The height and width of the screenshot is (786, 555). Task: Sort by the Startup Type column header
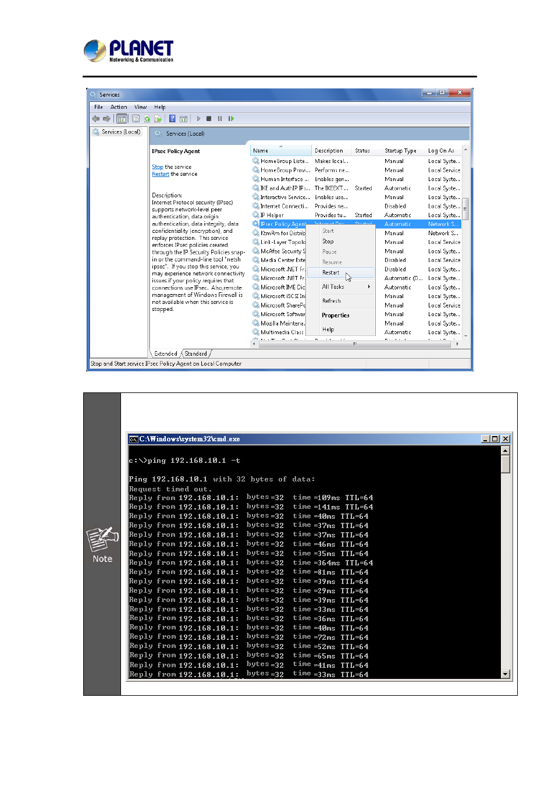click(x=404, y=151)
